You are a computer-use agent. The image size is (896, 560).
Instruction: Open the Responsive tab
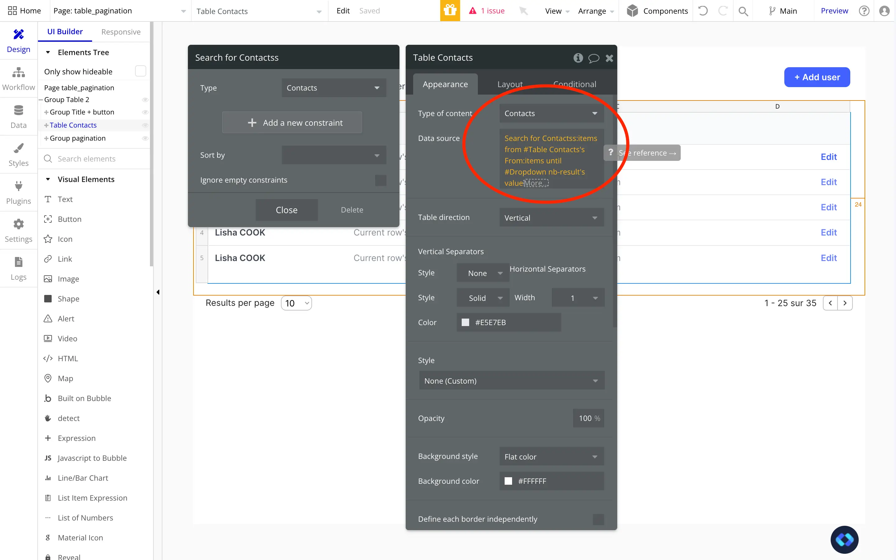[x=121, y=32]
